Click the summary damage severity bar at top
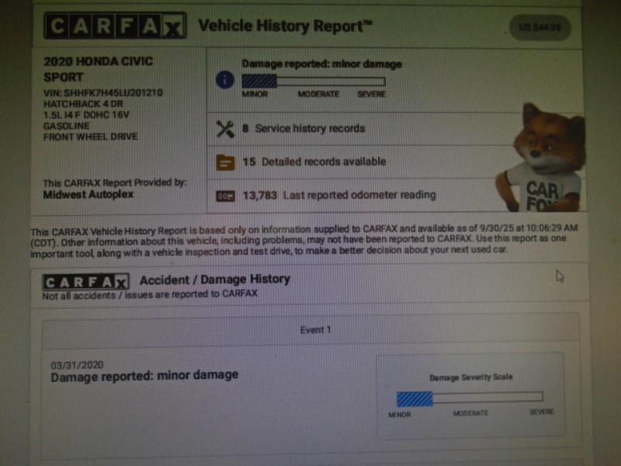Screen dimensions: 621x466 tap(313, 81)
